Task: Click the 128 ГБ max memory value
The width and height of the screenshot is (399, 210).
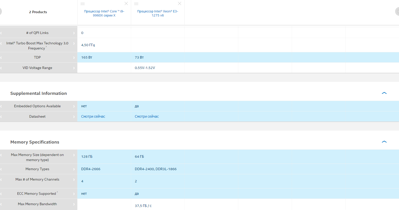Action: 87,156
